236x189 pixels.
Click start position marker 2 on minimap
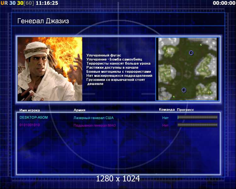[x=191, y=53]
